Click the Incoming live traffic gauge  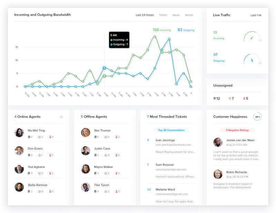[x=252, y=36]
